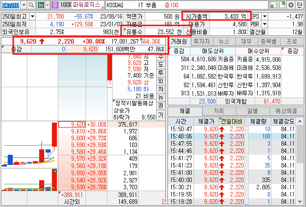Click the 정적VI발동예상 label
The height and width of the screenshot is (207, 306).
coord(134,103)
